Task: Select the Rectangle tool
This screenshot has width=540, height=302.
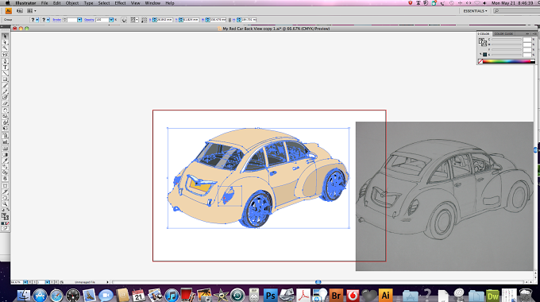Action: coord(5,79)
